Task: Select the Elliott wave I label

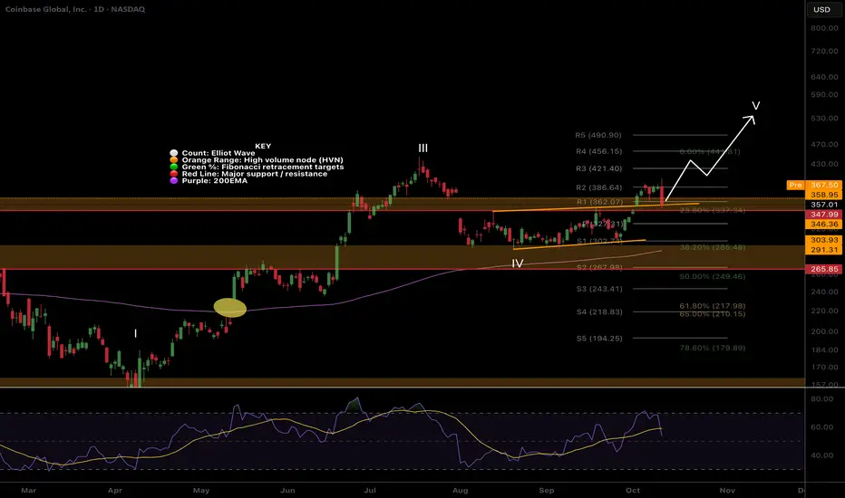Action: [135, 334]
